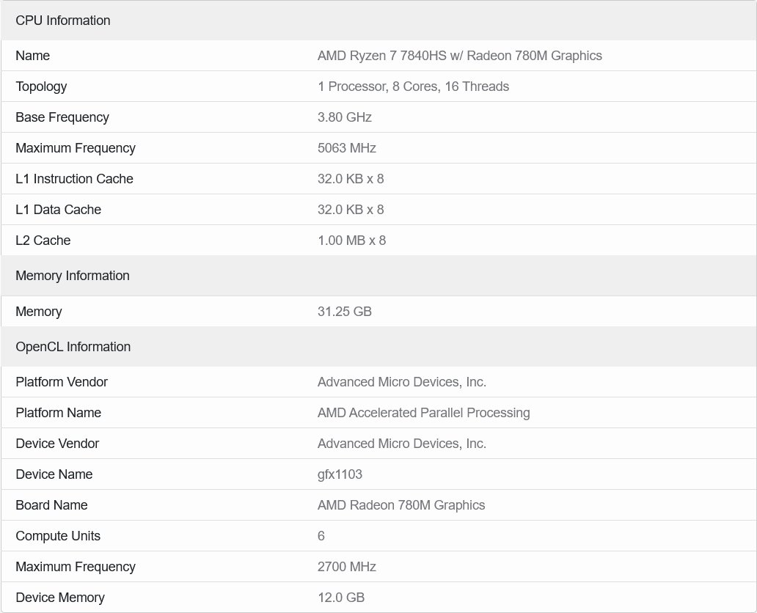Select the 2700 MHz OpenCL frequency value
Viewport: 757px width, 613px height.
click(346, 567)
